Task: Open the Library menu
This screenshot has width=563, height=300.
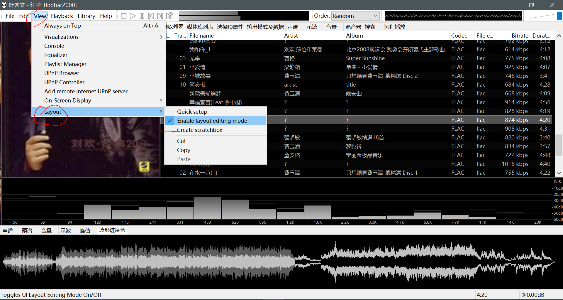Action: [86, 16]
